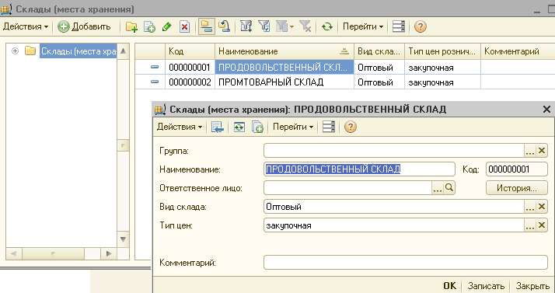This screenshot has height=293, width=555.
Task: Close the ПРОДОВОЛЬСТВЕННЫЙ СКЛАД dialog
Action: (546, 110)
